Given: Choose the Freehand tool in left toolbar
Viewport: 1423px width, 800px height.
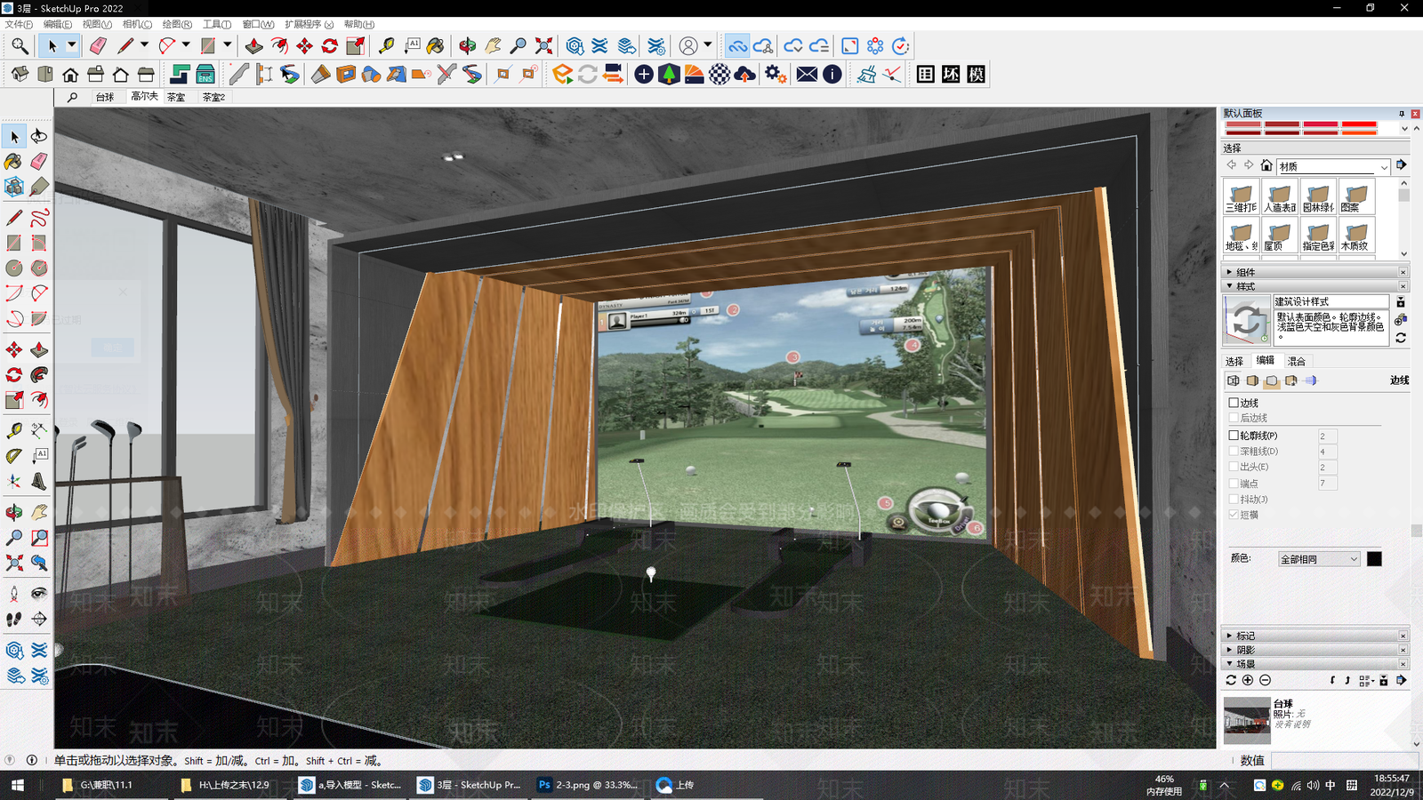Looking at the screenshot, I should (x=39, y=218).
